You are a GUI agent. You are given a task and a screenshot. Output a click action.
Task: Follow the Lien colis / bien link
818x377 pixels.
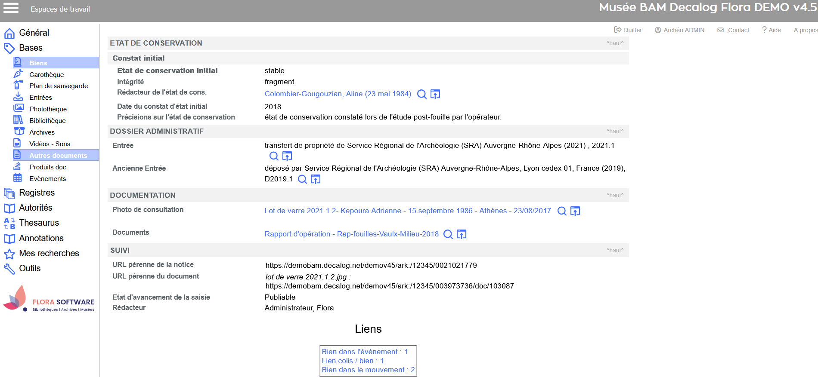[352, 361]
